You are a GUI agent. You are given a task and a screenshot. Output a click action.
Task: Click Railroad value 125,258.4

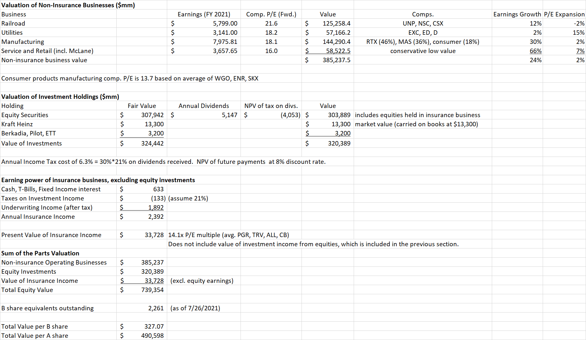336,23
